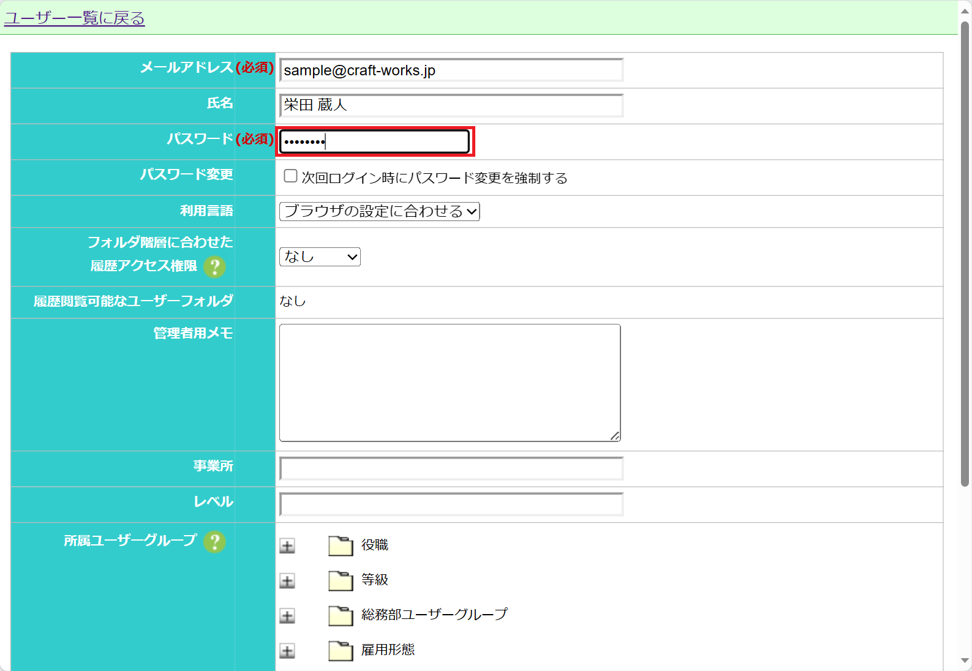972x671 pixels.
Task: Click the 氏名 input field
Action: click(x=451, y=105)
